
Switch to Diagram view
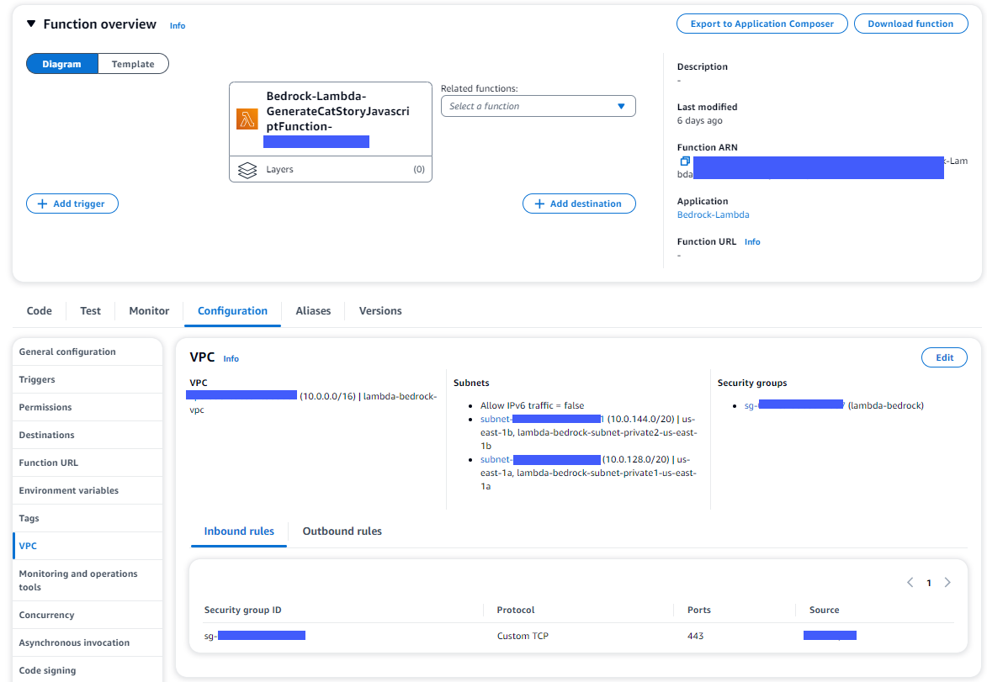tap(61, 64)
